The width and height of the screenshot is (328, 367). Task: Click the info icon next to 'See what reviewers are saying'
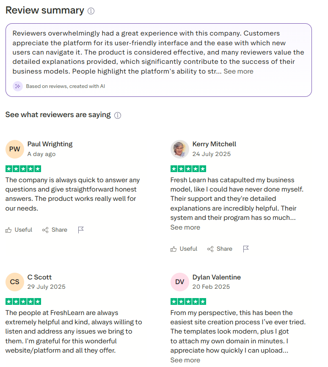pyautogui.click(x=118, y=115)
